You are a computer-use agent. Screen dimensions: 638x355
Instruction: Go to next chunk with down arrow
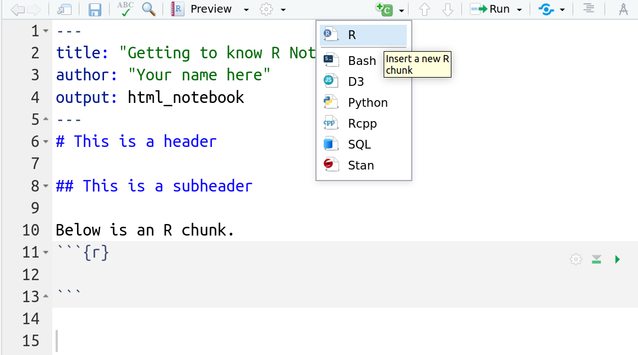(x=448, y=9)
